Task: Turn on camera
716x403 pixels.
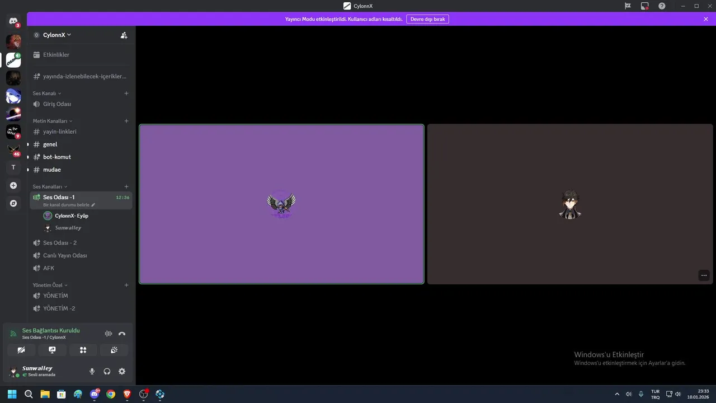Action: [21, 350]
